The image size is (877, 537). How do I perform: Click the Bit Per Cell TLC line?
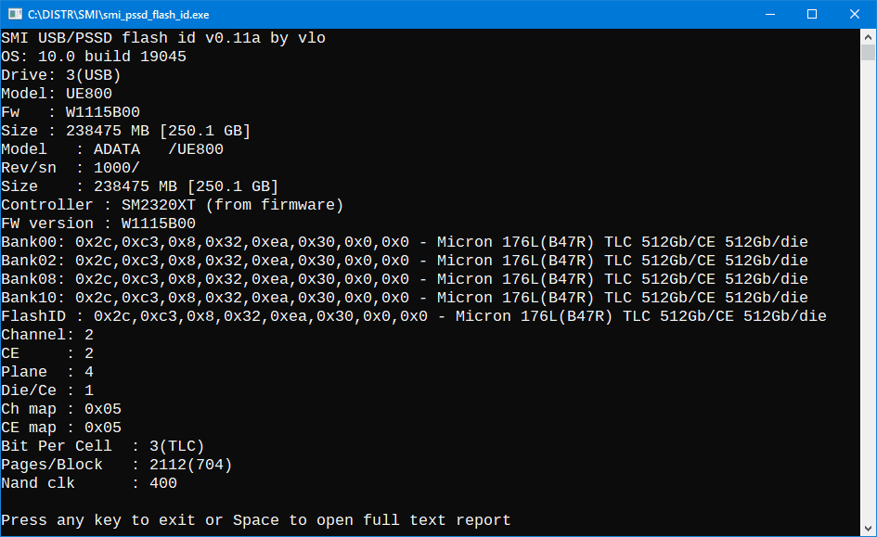point(102,445)
